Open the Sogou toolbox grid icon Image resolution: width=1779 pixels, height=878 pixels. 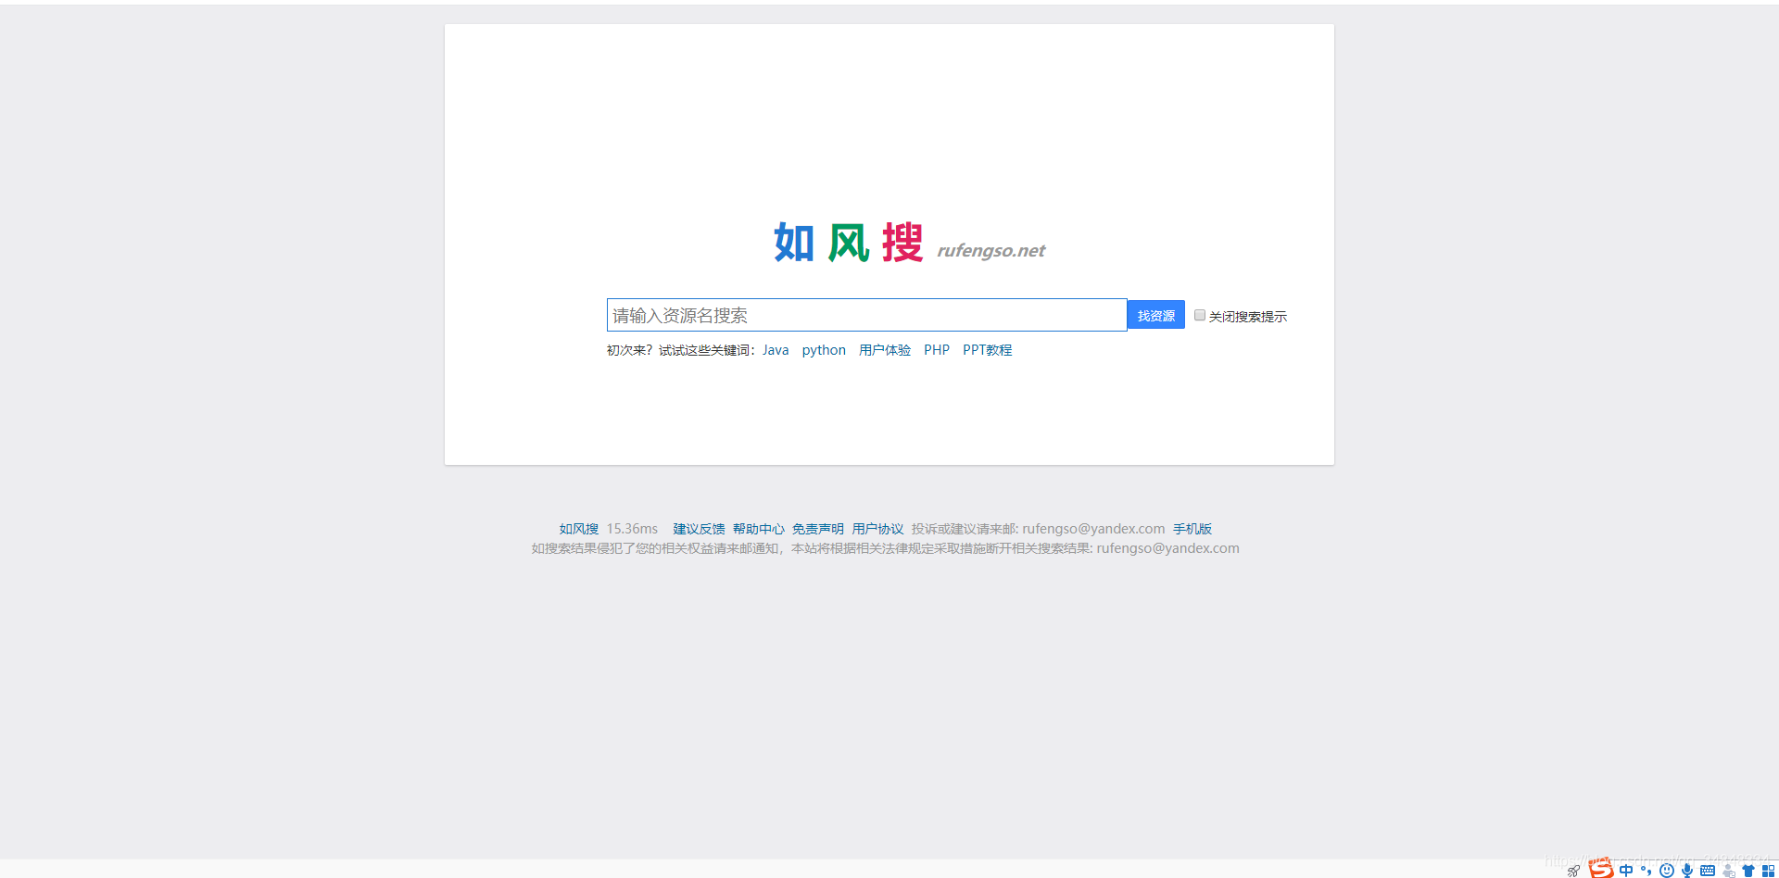1770,871
